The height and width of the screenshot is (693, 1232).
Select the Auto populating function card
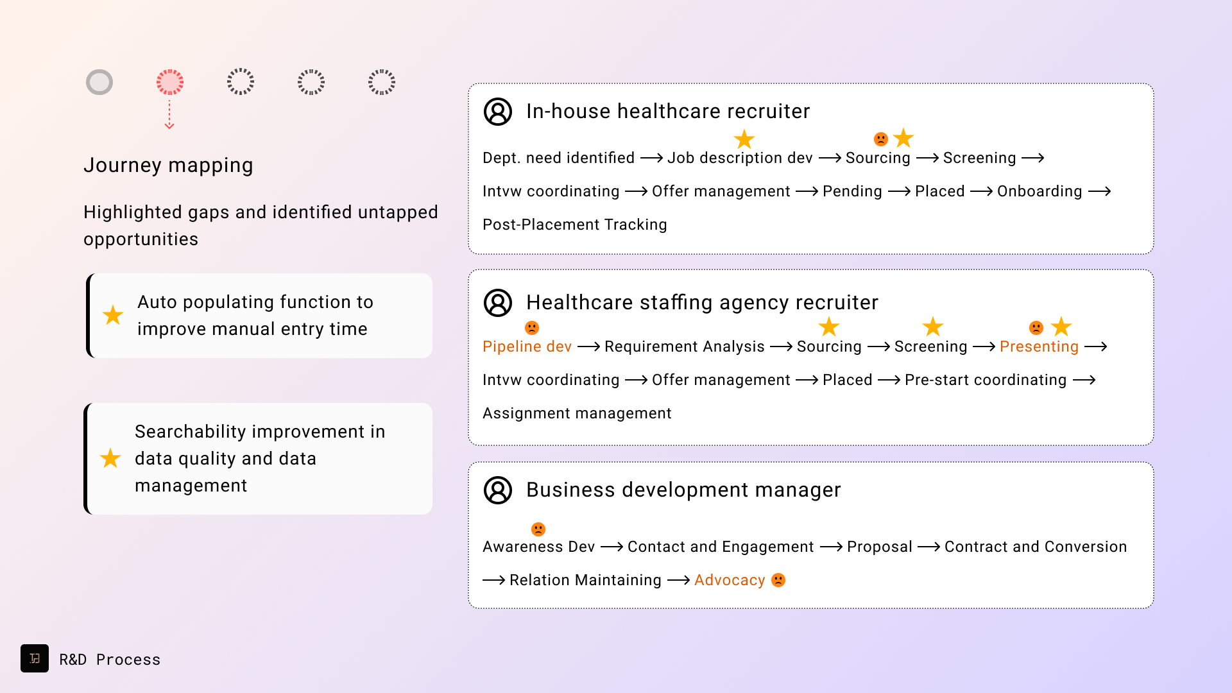click(259, 316)
